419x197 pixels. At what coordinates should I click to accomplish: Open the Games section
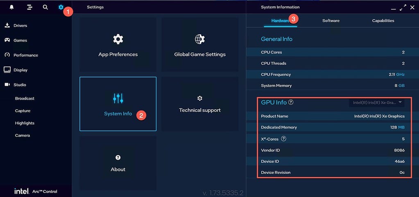(x=20, y=40)
